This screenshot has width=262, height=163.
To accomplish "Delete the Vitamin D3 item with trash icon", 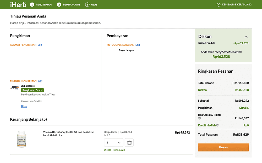I will [129, 143].
